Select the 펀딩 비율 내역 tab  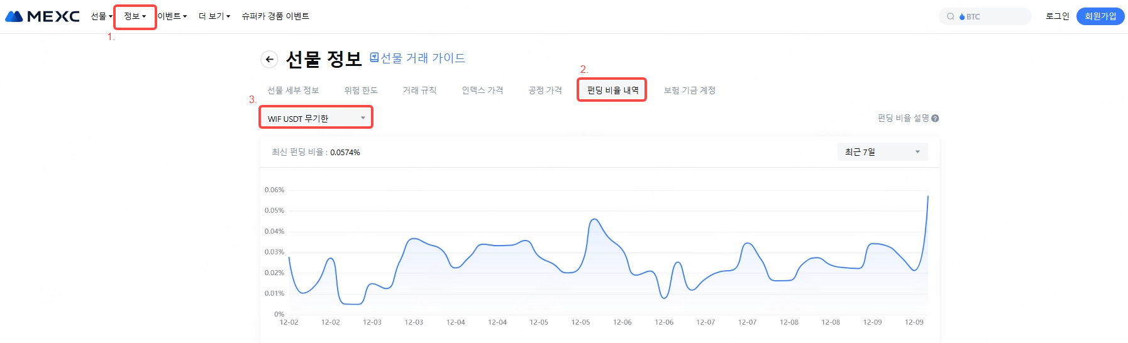click(612, 90)
